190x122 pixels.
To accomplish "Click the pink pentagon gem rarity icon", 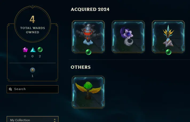I will point(25,50).
